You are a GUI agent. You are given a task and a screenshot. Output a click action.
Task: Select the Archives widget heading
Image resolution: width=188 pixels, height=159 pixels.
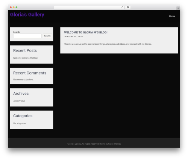pos(21,94)
